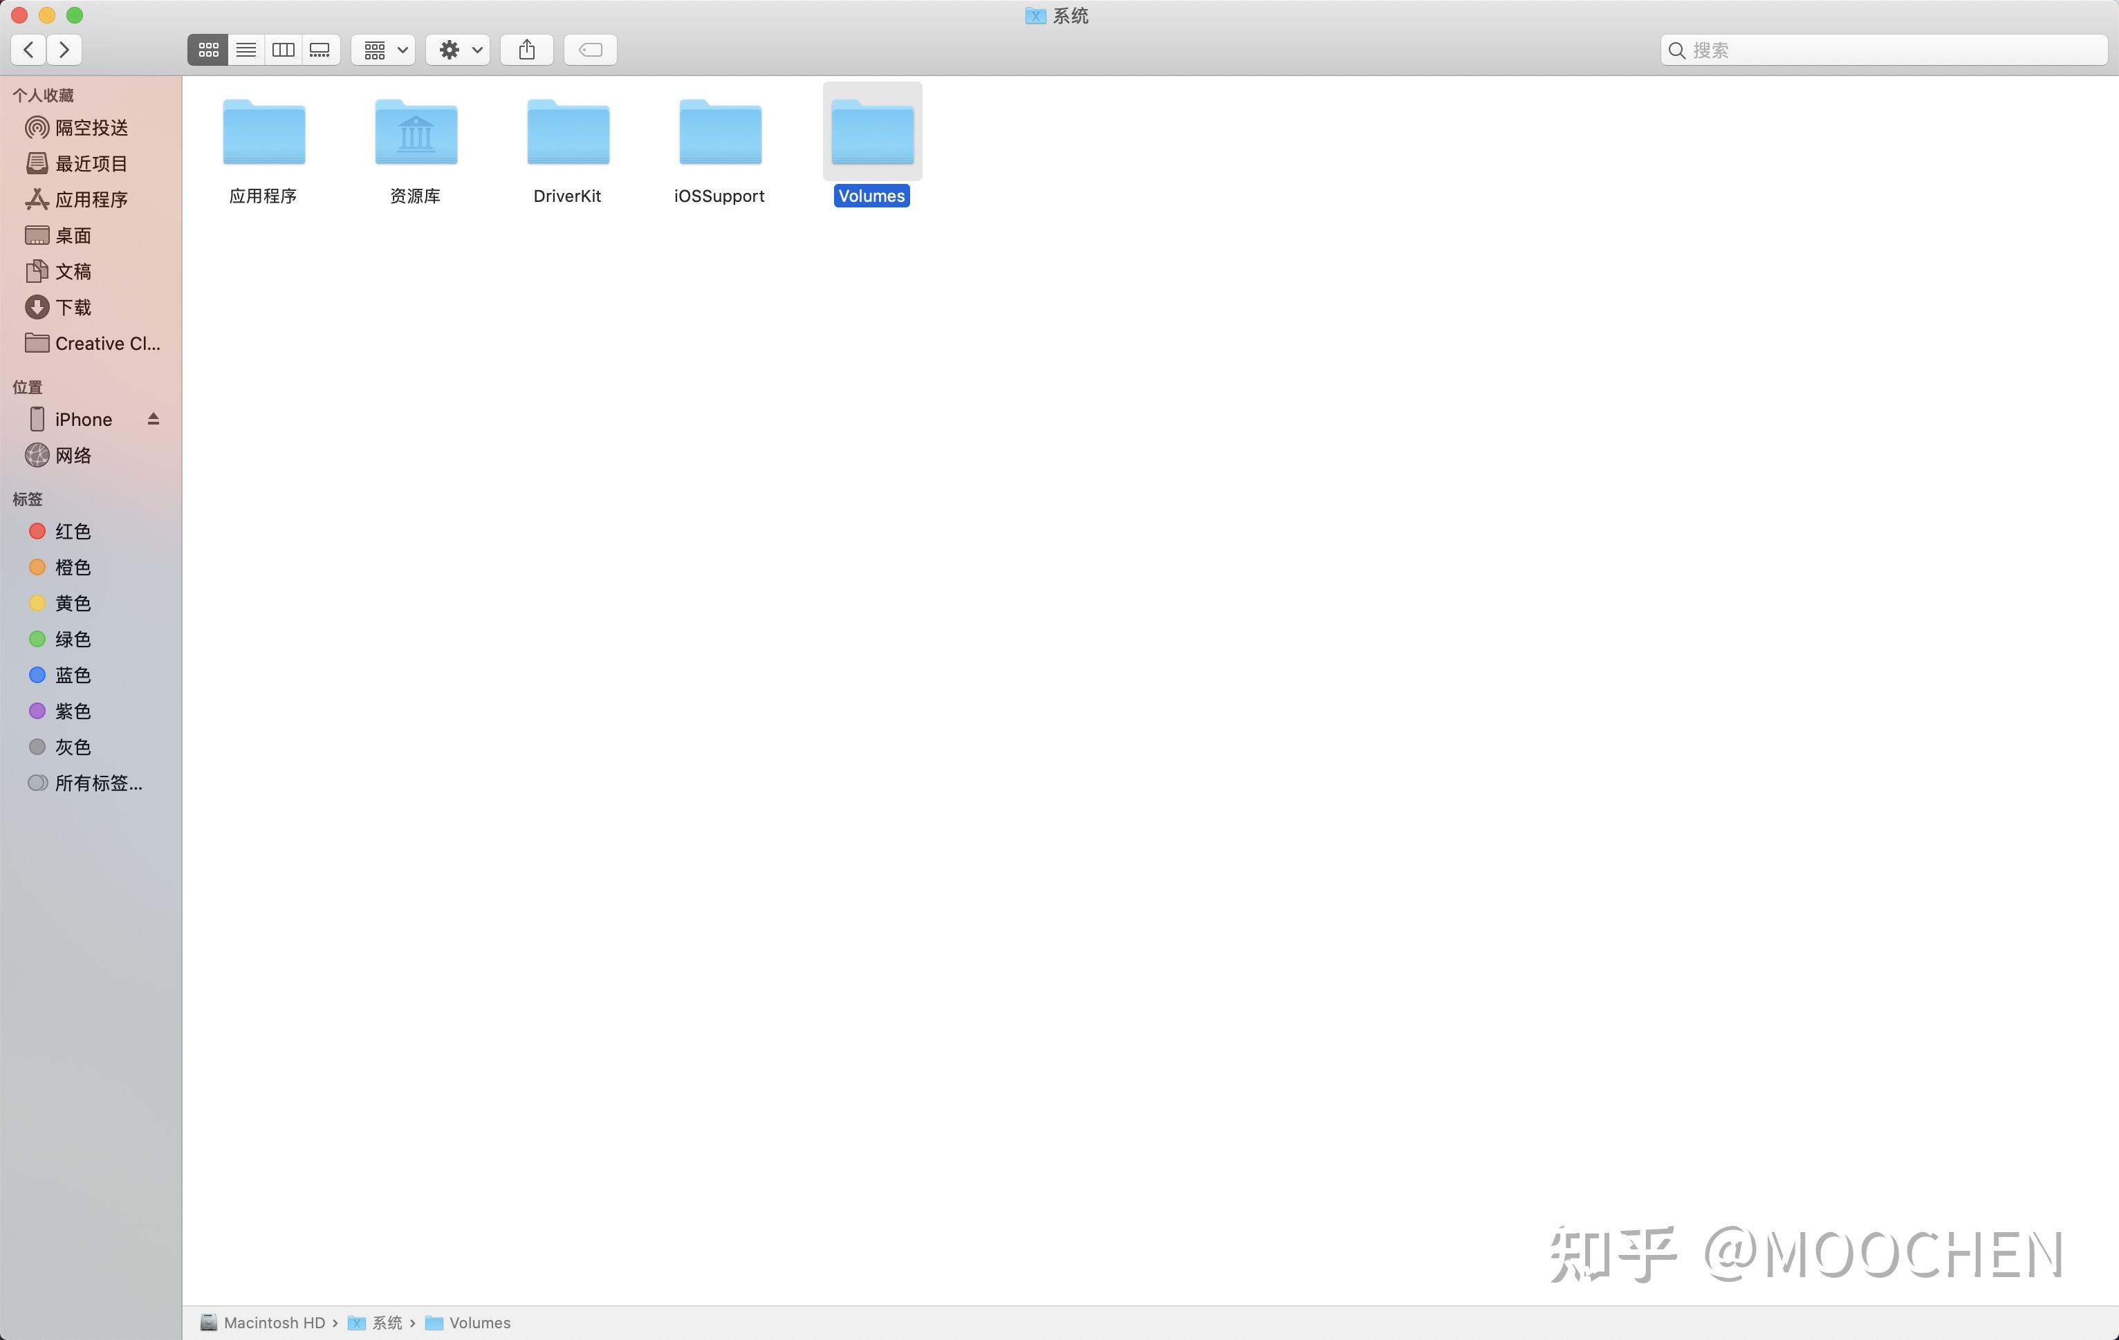Click the Share toolbar button

[526, 50]
